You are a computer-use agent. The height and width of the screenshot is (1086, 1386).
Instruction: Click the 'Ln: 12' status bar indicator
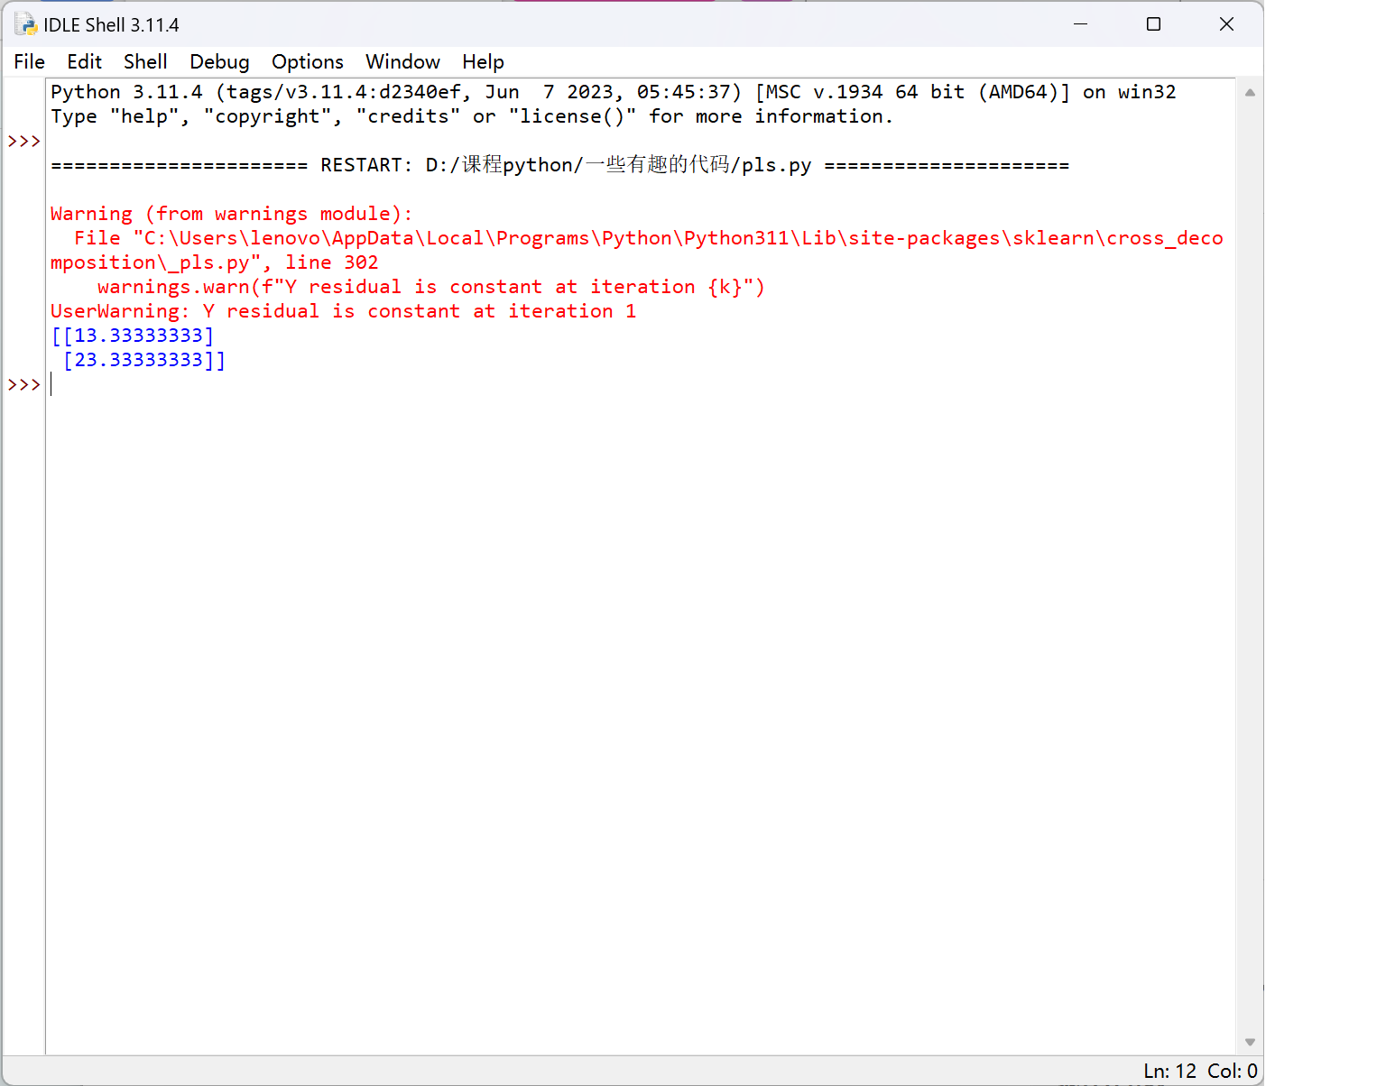[1169, 1071]
